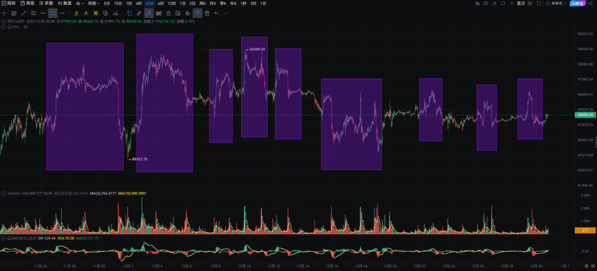The width and height of the screenshot is (597, 271).
Task: Select the 30分 timeframe
Action: pos(150,3)
